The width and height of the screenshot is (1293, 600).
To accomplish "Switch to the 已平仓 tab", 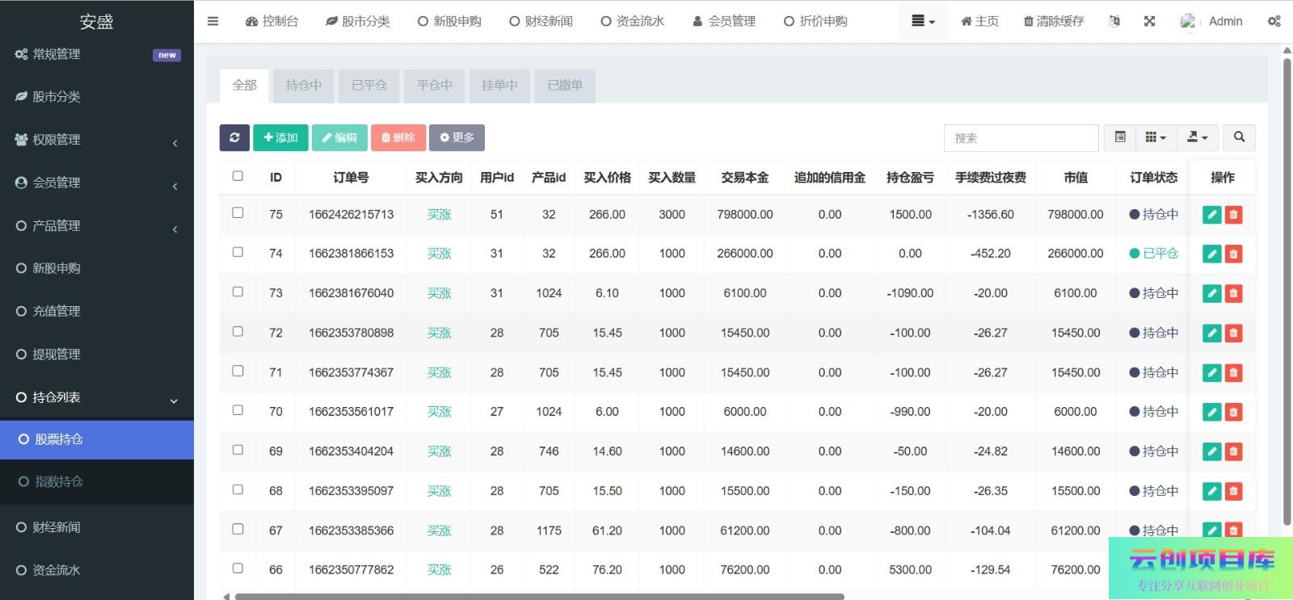I will (x=369, y=86).
